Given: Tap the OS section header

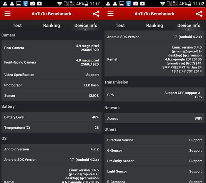Looking at the screenshot, I should point(4,138).
